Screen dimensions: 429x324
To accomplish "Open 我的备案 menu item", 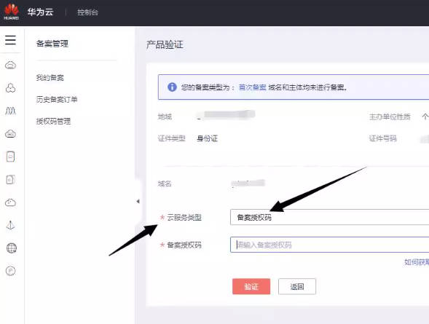I will [x=50, y=78].
